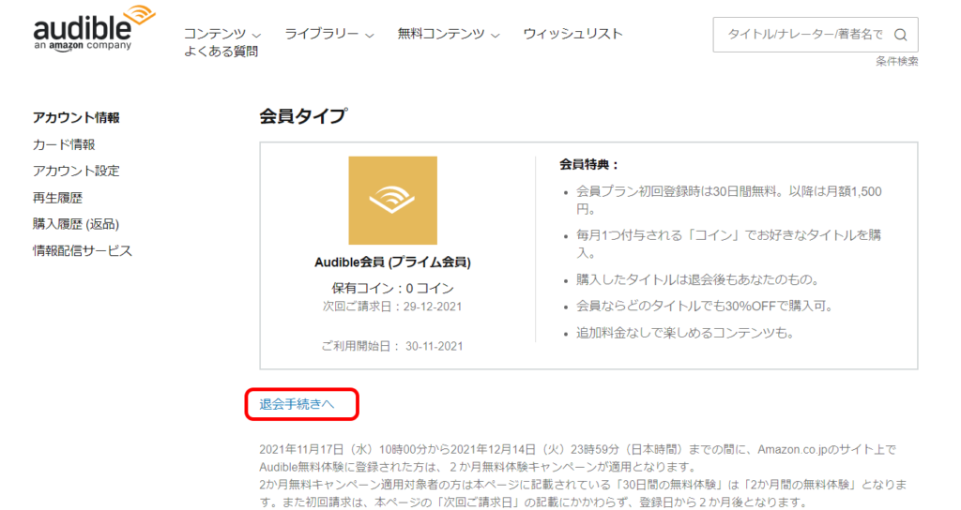Viewport: 961px width, 510px height.
Task: Click the 保有コイン：0 コイン text
Action: click(393, 288)
